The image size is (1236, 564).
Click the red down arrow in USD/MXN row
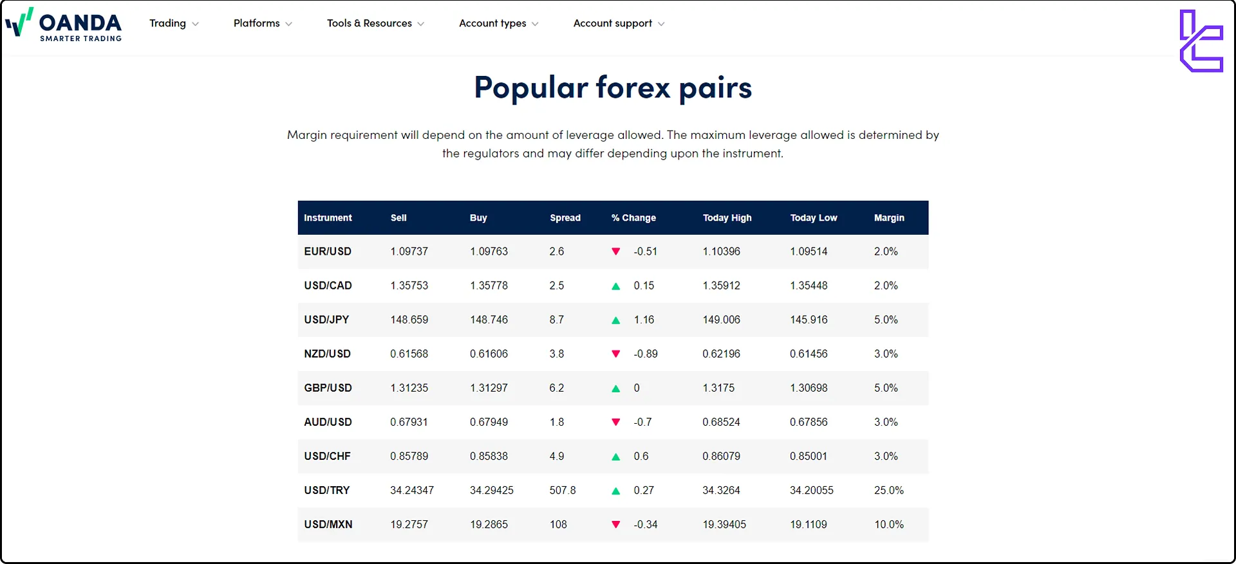click(x=616, y=524)
